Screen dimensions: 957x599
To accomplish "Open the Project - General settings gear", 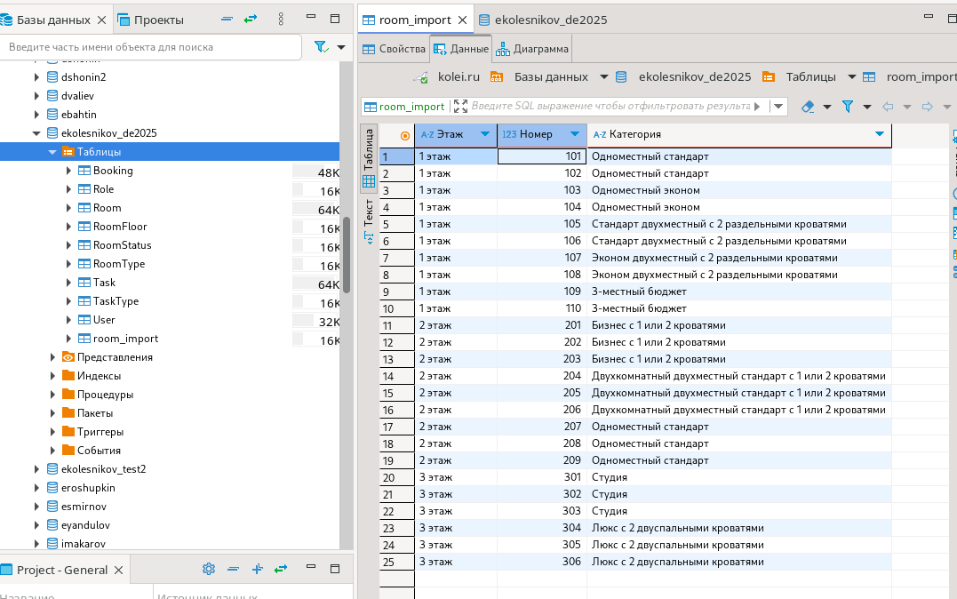I will click(209, 569).
